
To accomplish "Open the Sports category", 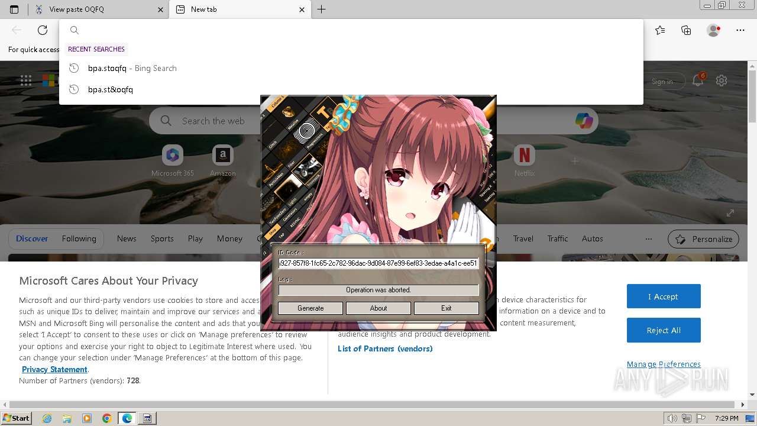I will click(x=162, y=238).
